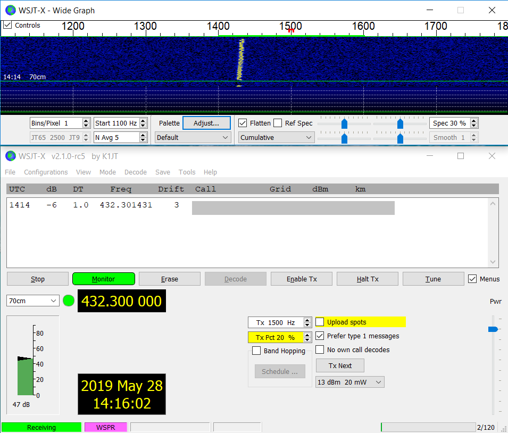
Task: Click the decode list scroll down arrow
Action: 493,262
